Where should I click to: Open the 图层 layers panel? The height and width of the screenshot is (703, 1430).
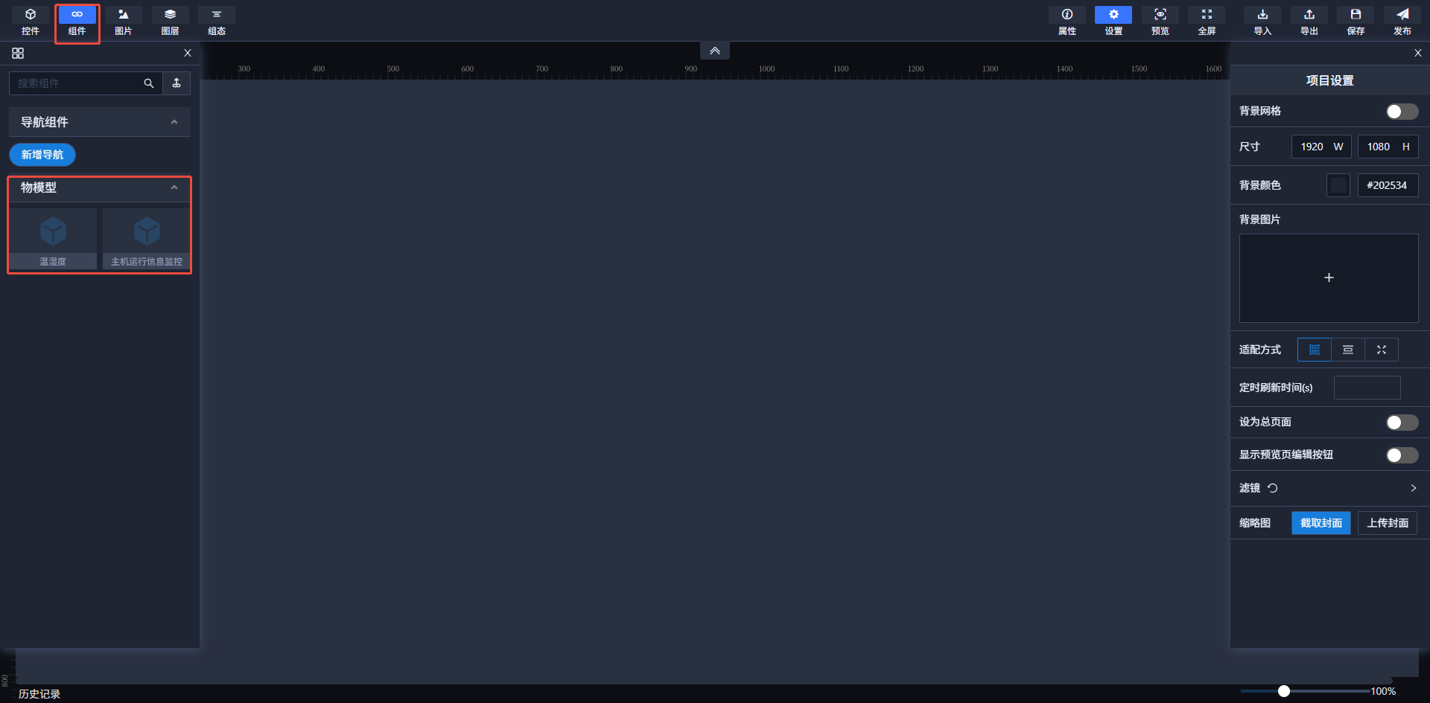pyautogui.click(x=171, y=22)
